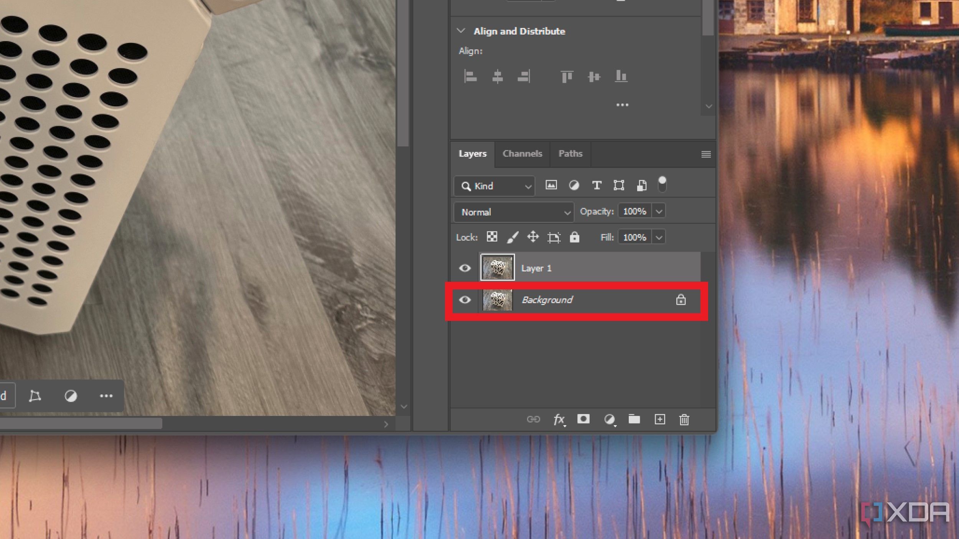Screen dimensions: 959x539
Task: Switch to the Channels tab
Action: click(x=522, y=153)
